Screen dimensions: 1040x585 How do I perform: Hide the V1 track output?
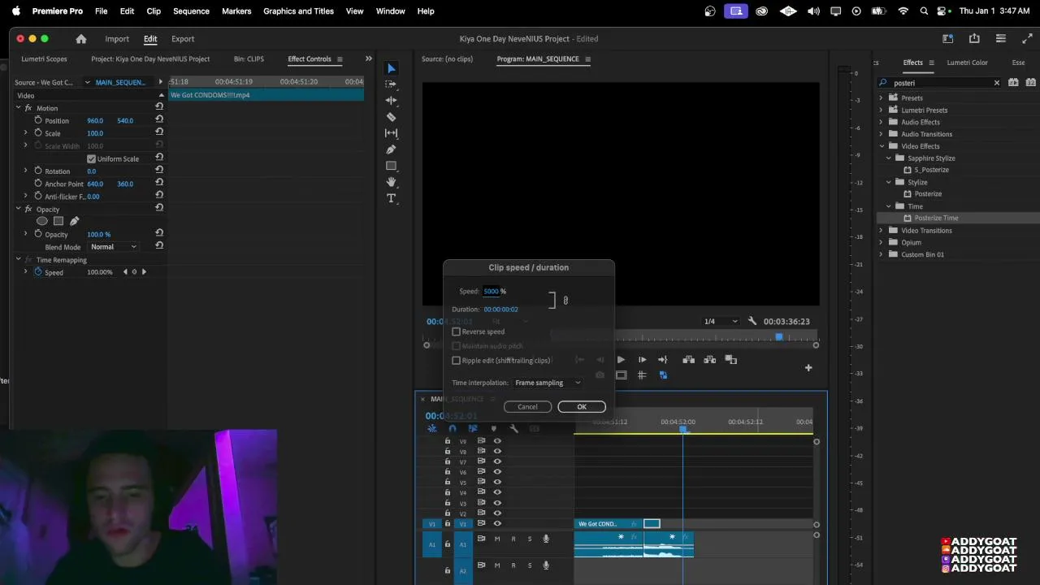pyautogui.click(x=497, y=523)
